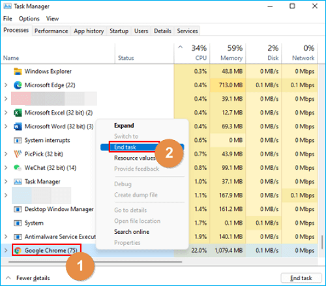Sort by the Disk column header
Screen dimensions: 326x286
tap(263, 53)
